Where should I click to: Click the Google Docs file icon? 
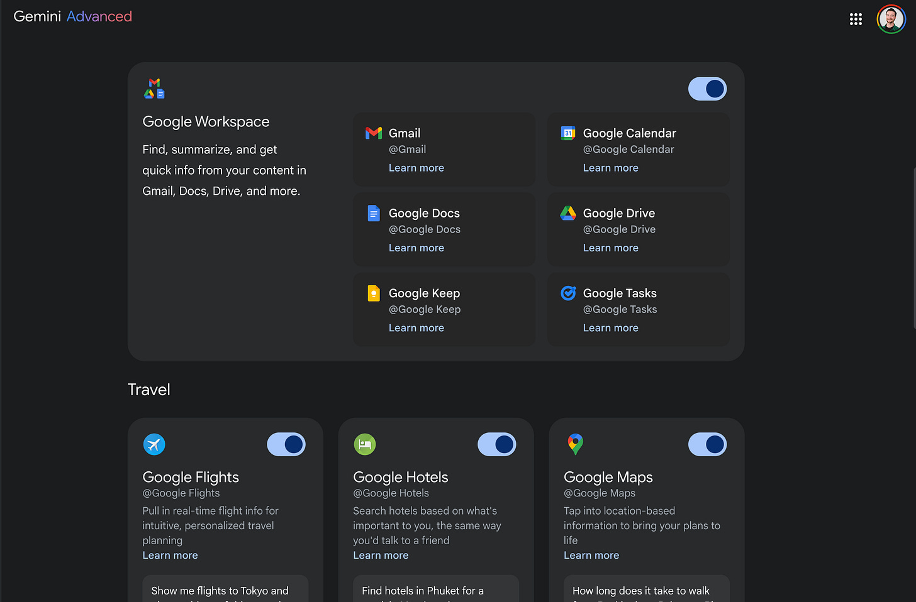coord(374,213)
